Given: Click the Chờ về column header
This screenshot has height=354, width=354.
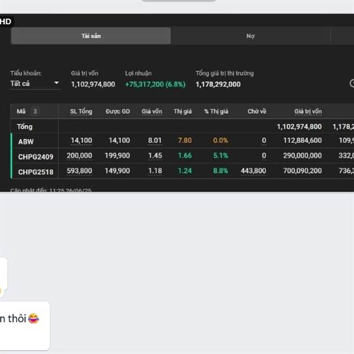Looking at the screenshot, I should (257, 112).
